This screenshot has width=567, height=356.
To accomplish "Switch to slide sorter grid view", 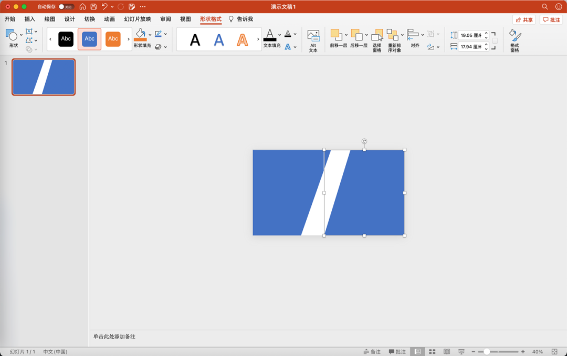I will click(x=432, y=351).
